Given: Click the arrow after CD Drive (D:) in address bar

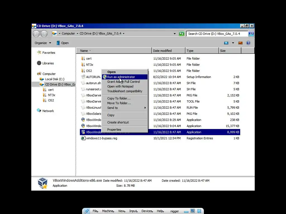Looking at the screenshot, I should point(123,33).
